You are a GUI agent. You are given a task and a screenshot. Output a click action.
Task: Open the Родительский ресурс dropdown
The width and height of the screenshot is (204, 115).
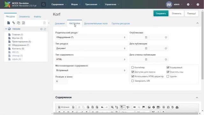91,37
